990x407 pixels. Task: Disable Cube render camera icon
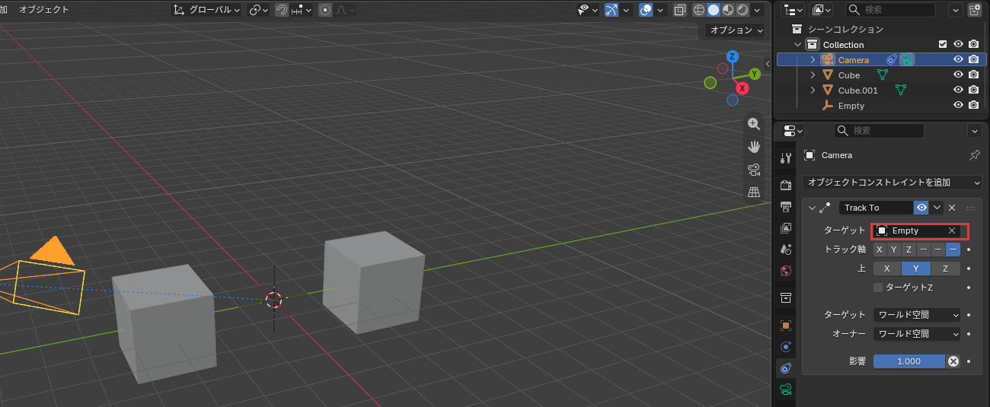(x=973, y=75)
